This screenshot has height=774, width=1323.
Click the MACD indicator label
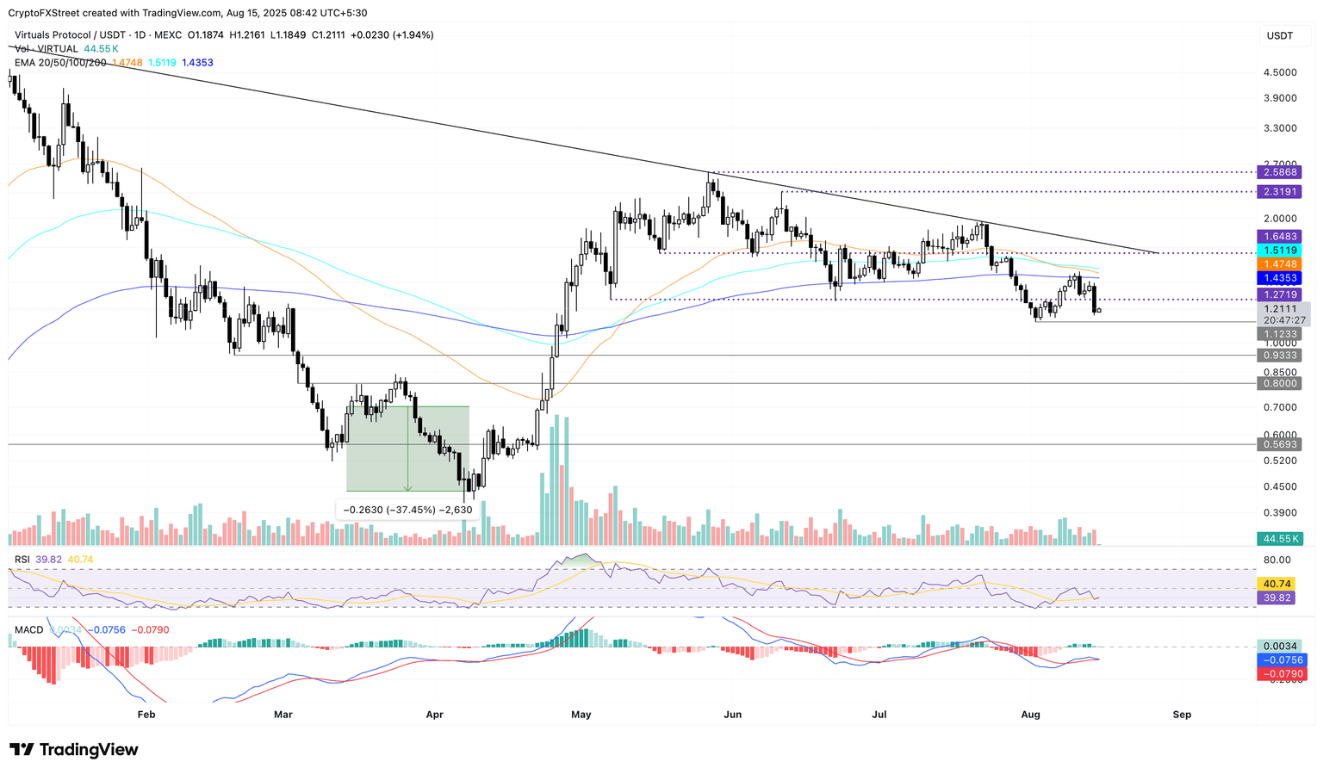(x=28, y=630)
